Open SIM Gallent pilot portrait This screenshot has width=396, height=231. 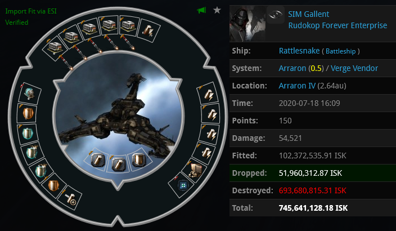[247, 24]
